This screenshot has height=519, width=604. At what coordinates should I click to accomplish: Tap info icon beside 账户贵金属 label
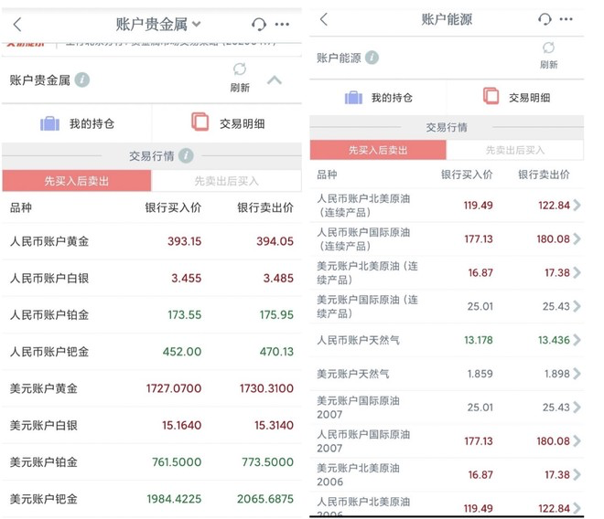click(82, 80)
